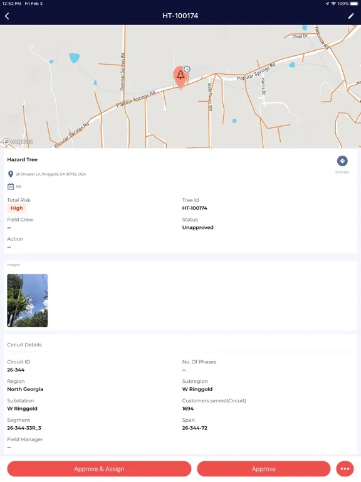361x482 pixels.
Task: Tap Bowman Springs Rd label on map
Action: [122, 72]
